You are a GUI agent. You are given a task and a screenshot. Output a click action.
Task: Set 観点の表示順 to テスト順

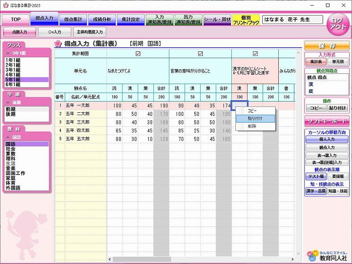pos(316,176)
